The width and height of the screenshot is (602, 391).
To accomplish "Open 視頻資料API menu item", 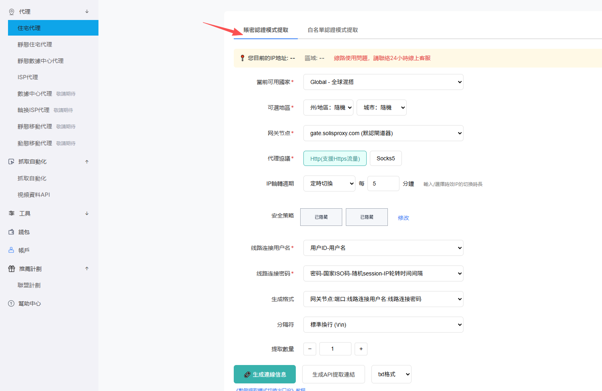I will 34,195.
